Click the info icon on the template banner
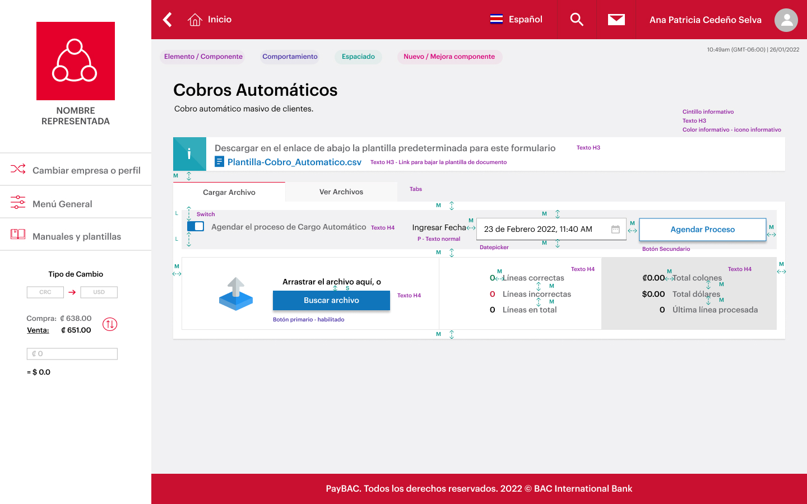The image size is (807, 504). click(189, 153)
